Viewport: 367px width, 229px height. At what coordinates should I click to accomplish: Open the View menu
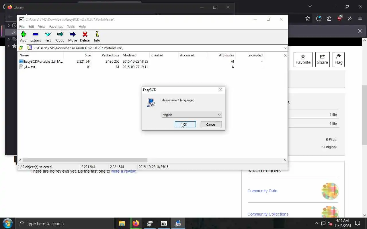[42, 27]
